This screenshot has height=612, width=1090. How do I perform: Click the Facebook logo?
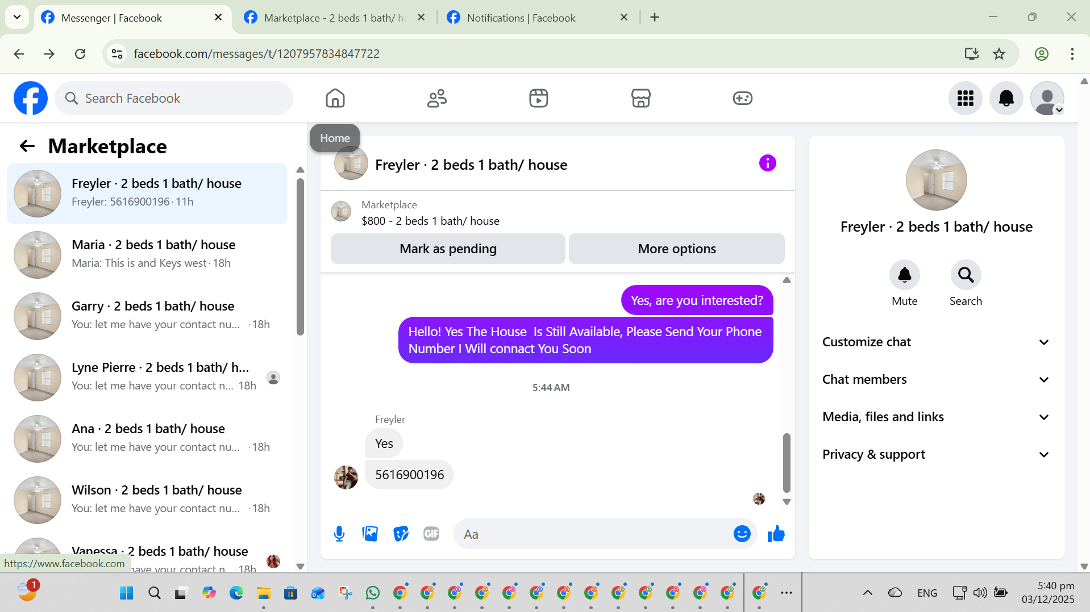coord(31,98)
